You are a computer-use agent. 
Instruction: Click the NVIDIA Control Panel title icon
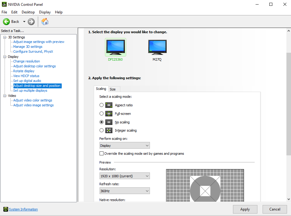pyautogui.click(x=4, y=4)
